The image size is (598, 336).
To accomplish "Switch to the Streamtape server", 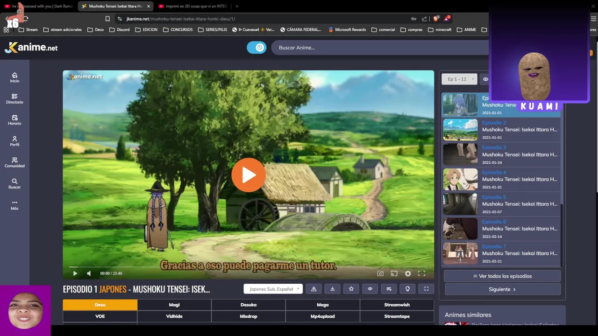I will pyautogui.click(x=397, y=316).
